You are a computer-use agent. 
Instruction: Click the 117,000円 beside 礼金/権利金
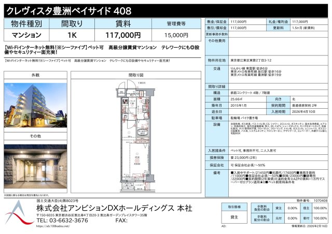coord(300,22)
